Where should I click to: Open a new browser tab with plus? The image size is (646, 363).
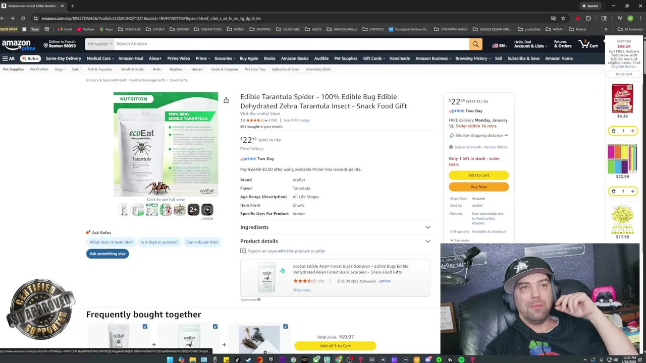click(x=73, y=6)
